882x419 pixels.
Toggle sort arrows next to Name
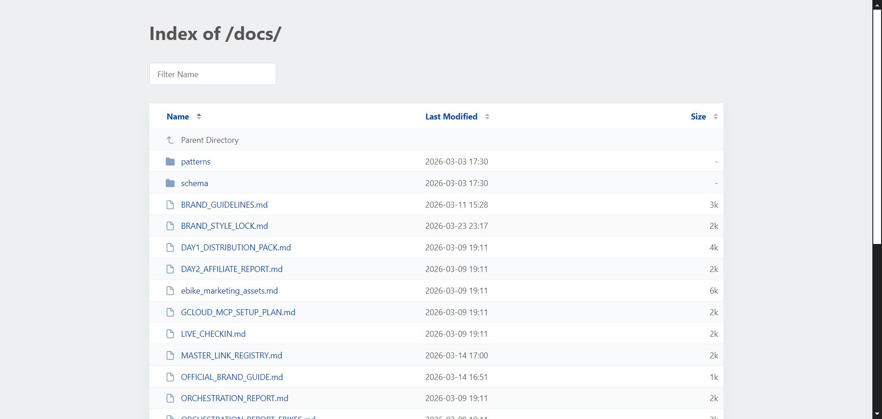[x=199, y=117]
